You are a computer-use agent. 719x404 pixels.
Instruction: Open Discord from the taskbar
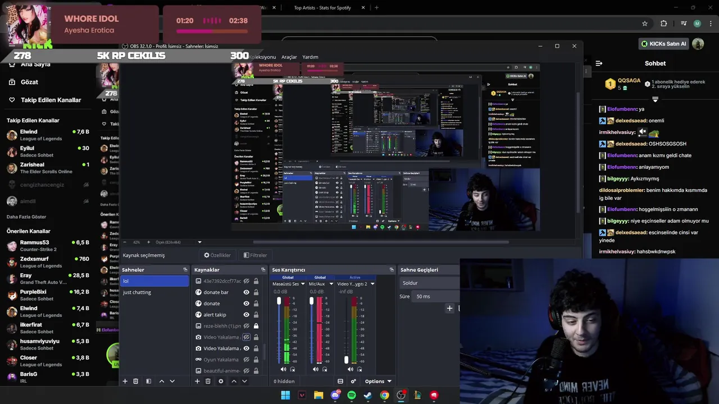(x=335, y=395)
